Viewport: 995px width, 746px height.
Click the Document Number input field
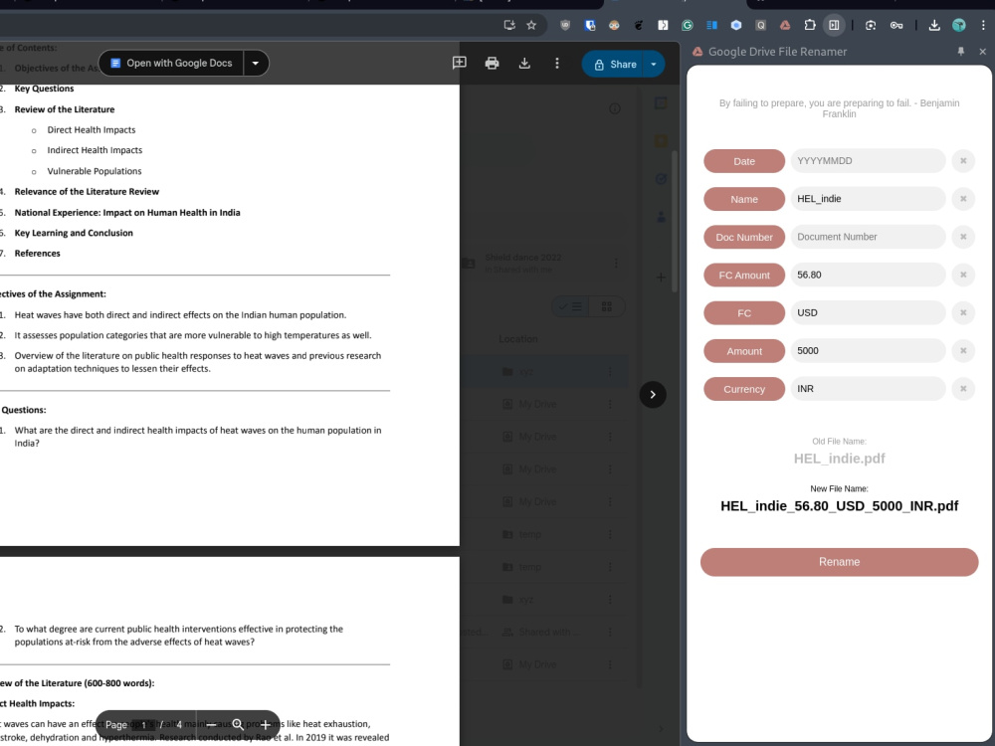tap(868, 237)
